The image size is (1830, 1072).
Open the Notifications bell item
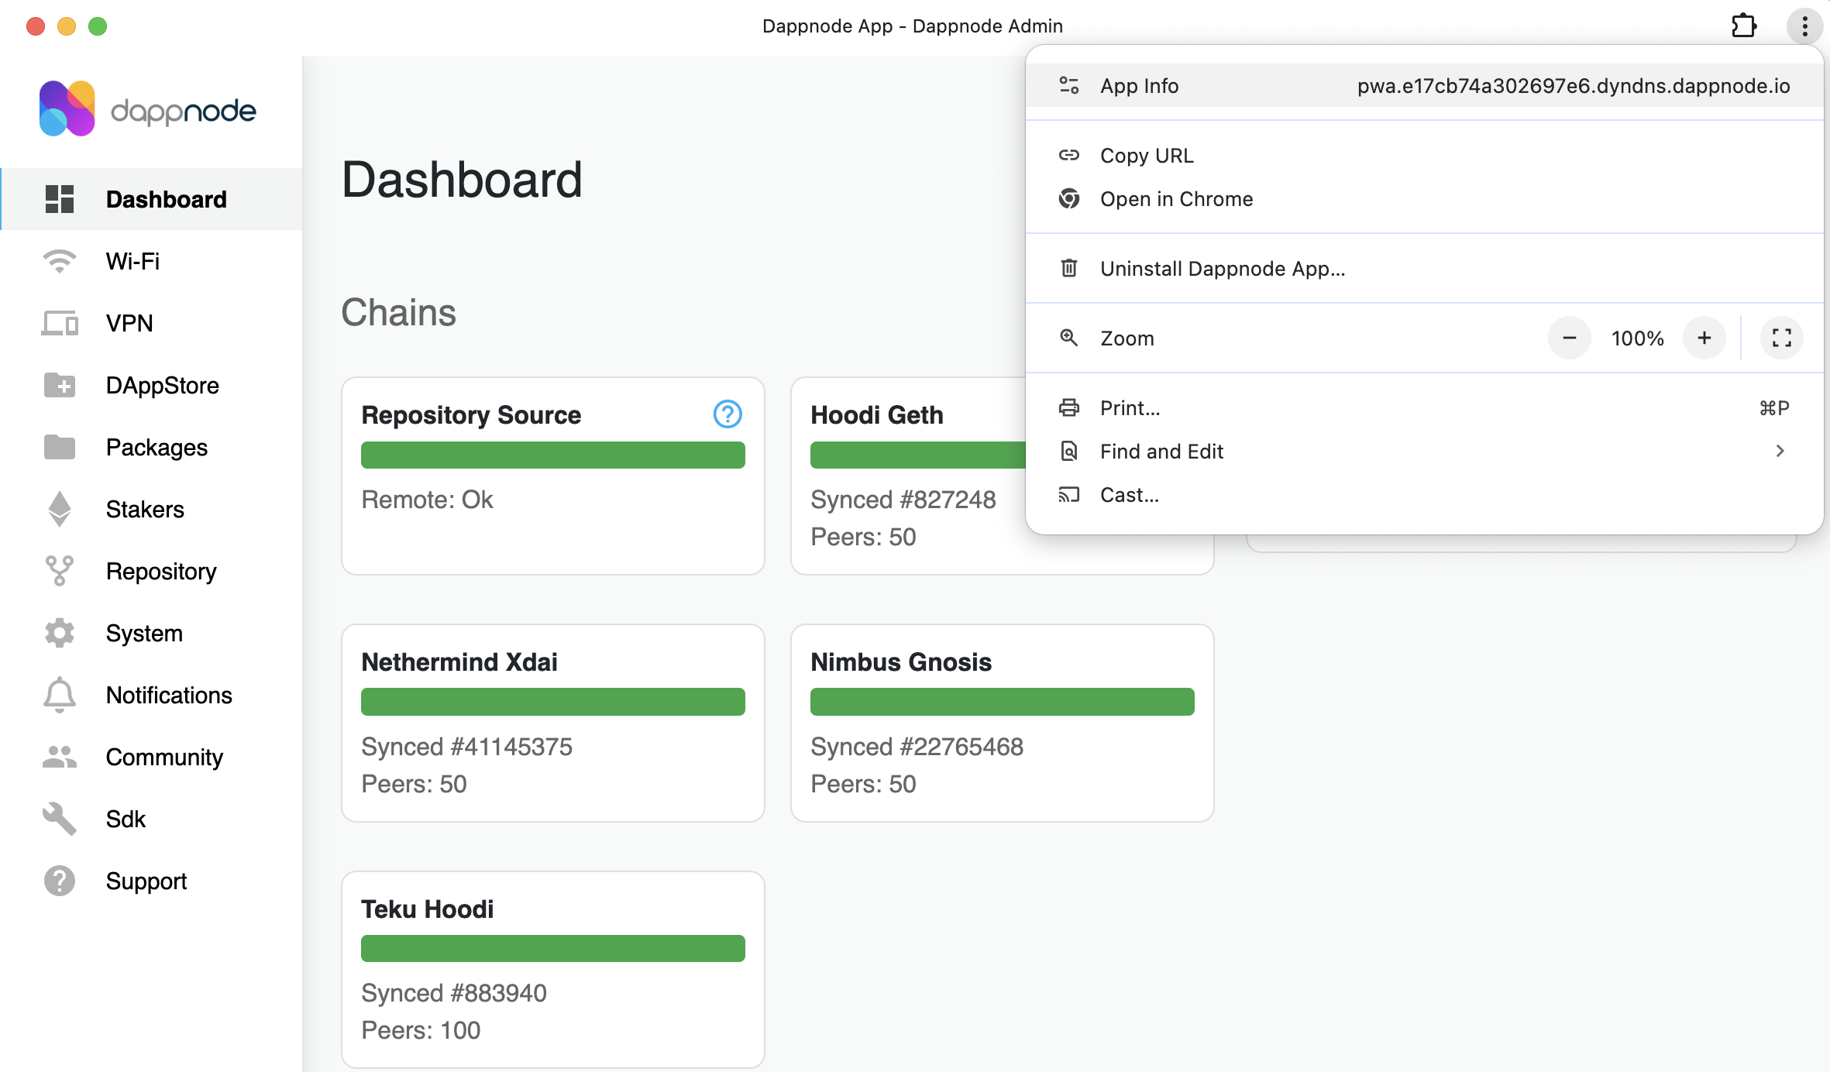[168, 696]
